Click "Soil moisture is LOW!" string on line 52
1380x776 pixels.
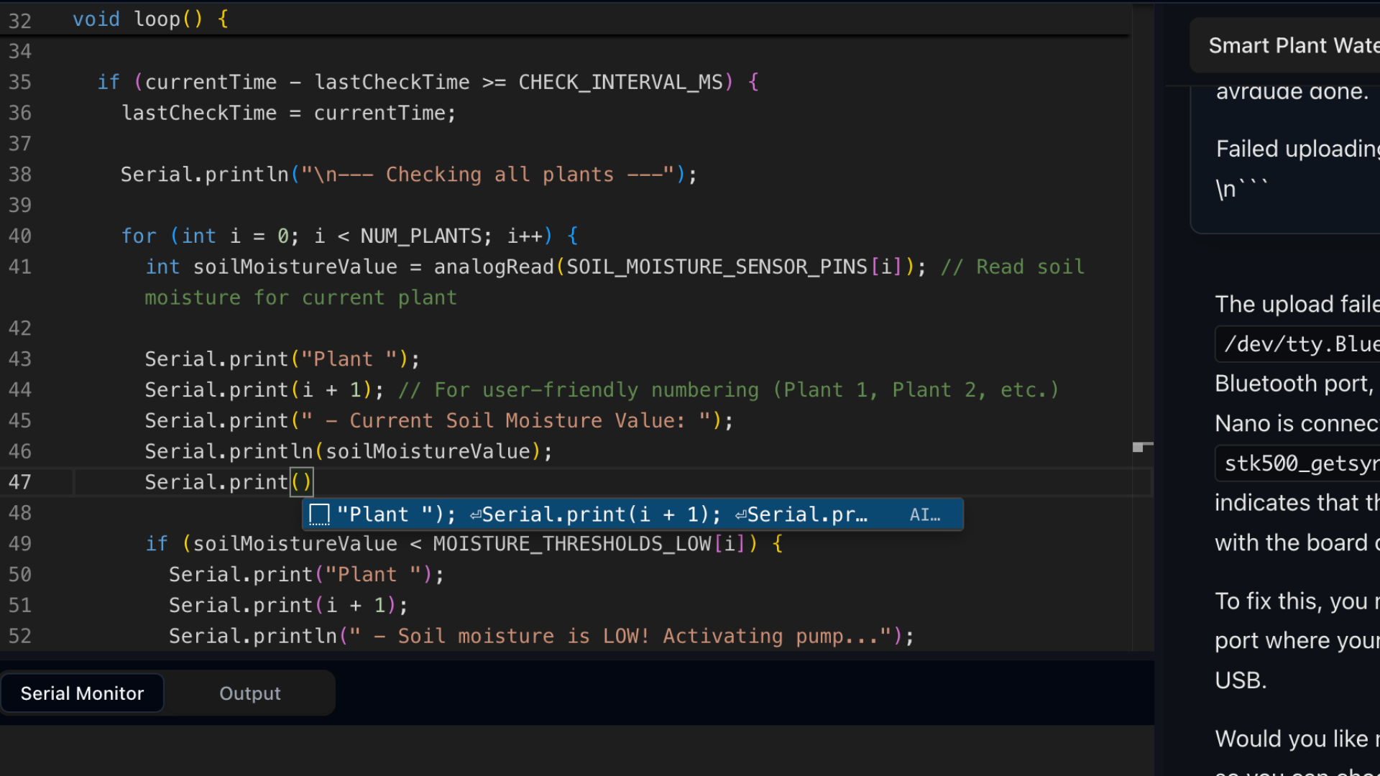pyautogui.click(x=620, y=637)
